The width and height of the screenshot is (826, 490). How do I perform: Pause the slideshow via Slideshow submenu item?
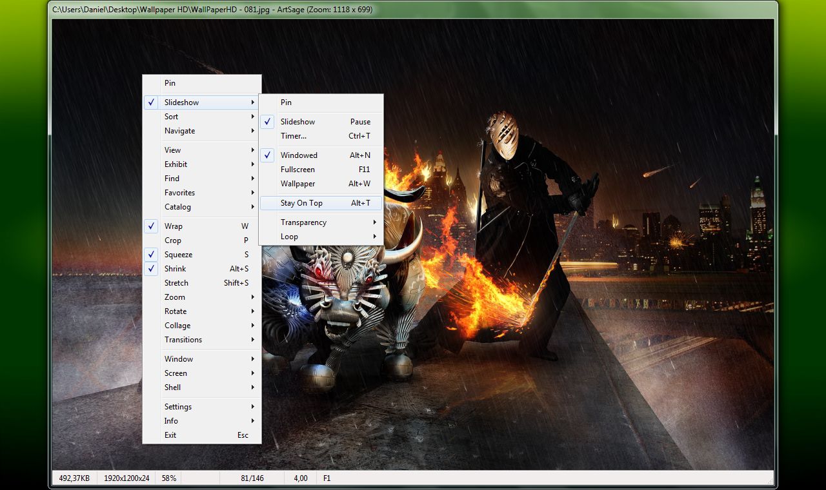(x=321, y=122)
